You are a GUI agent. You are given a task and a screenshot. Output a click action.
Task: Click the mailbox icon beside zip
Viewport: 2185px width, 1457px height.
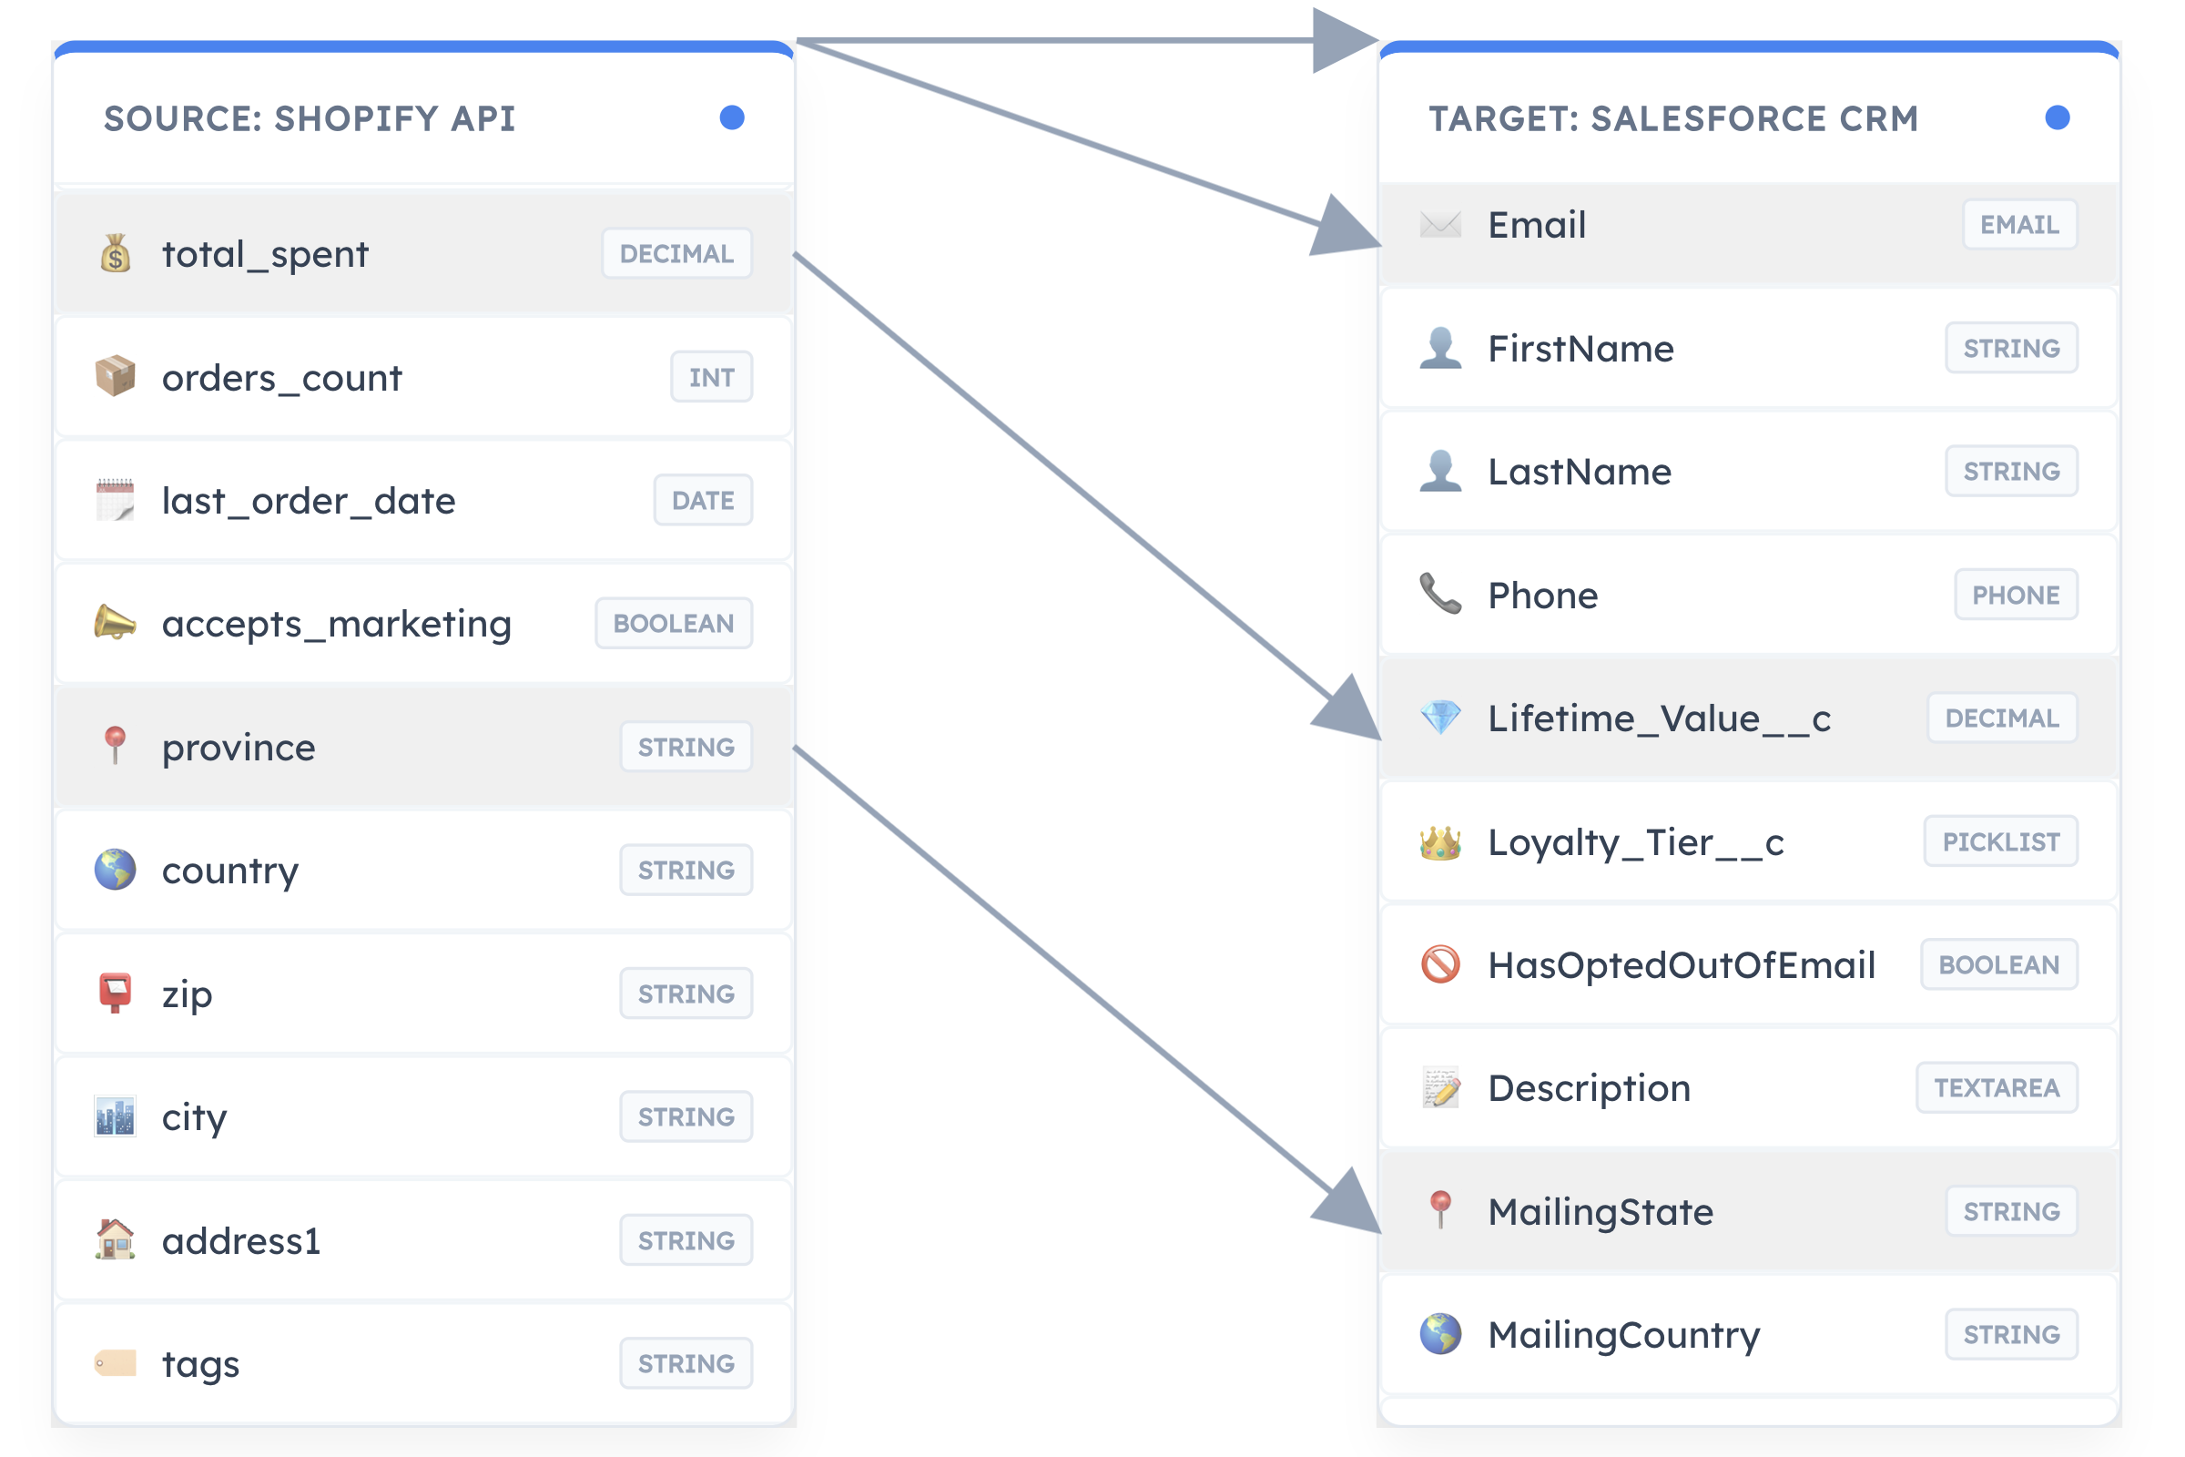pos(116,993)
